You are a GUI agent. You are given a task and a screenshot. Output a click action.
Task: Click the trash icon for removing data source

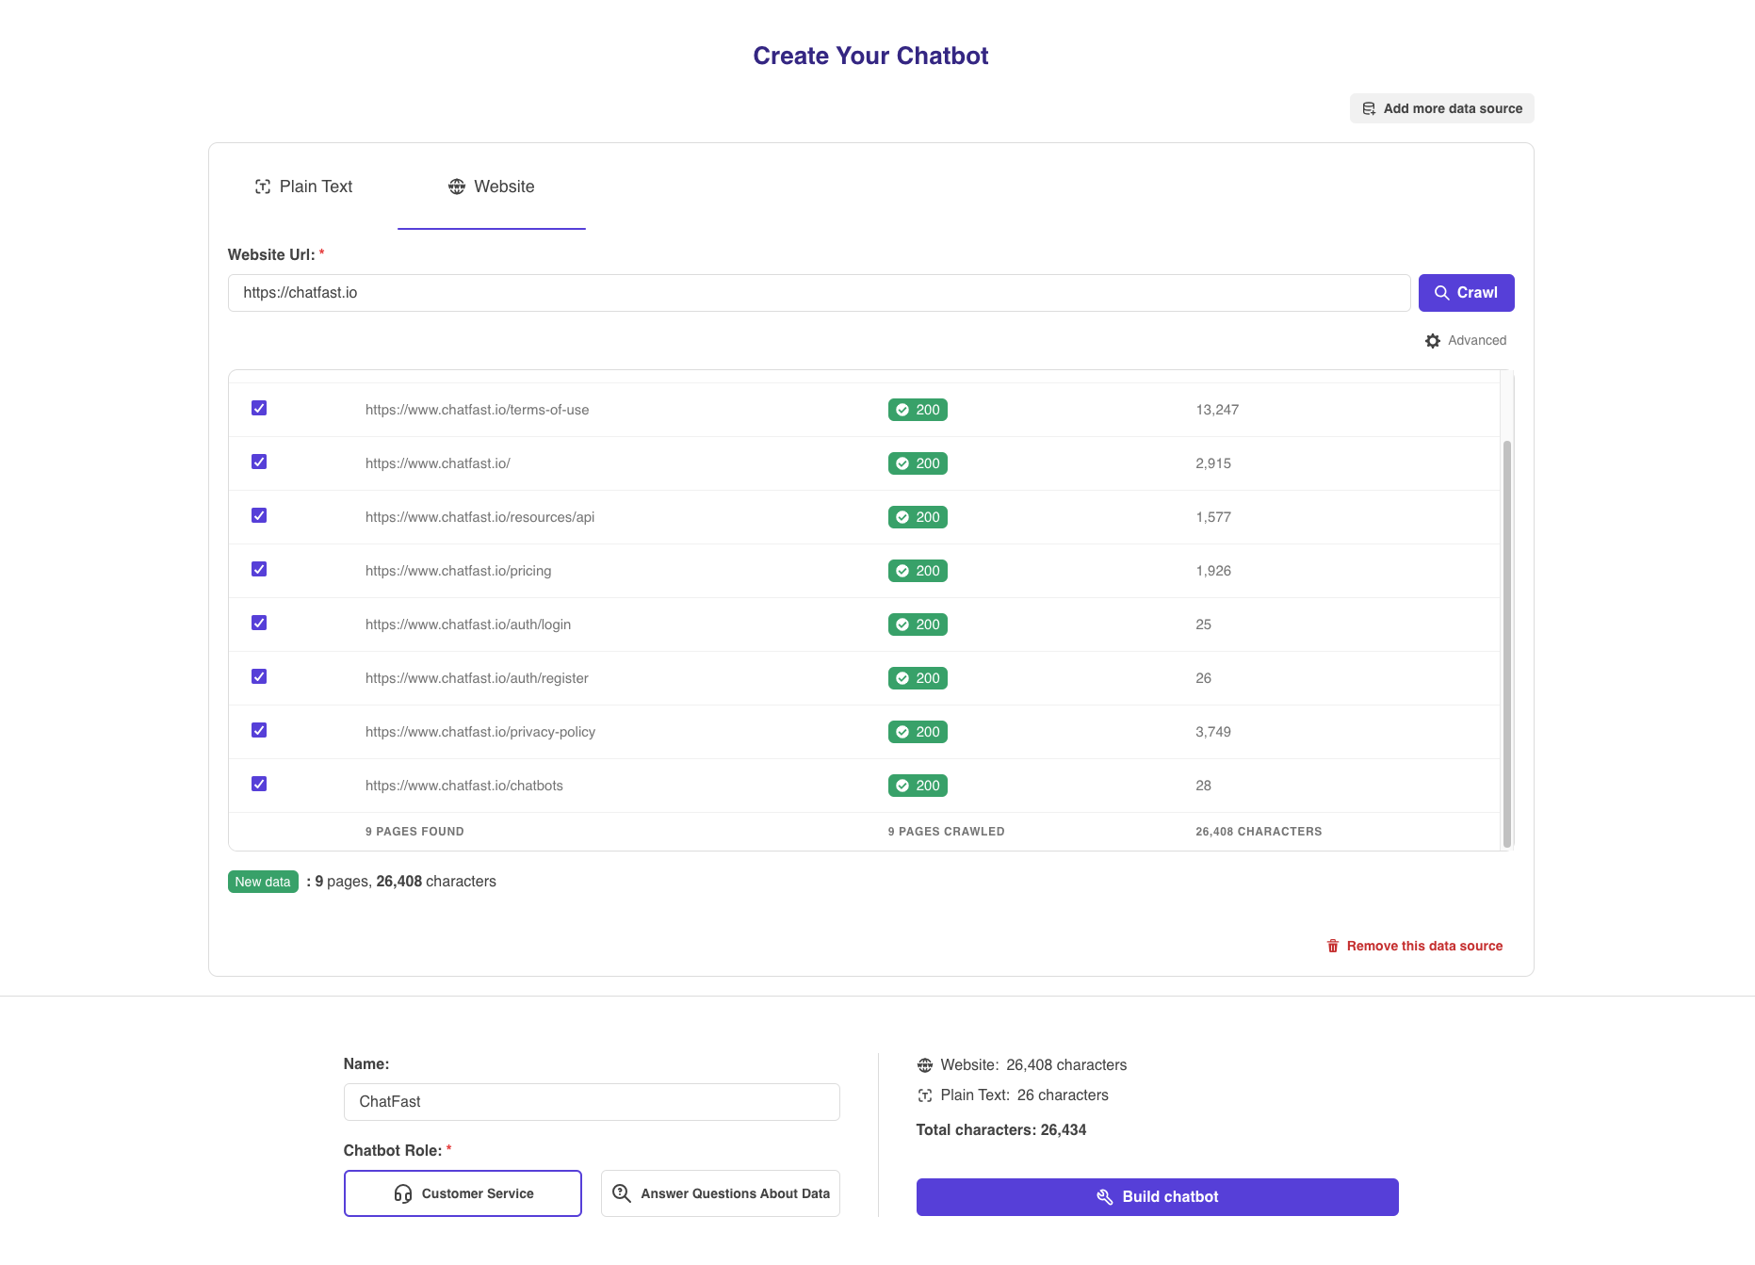(1332, 946)
